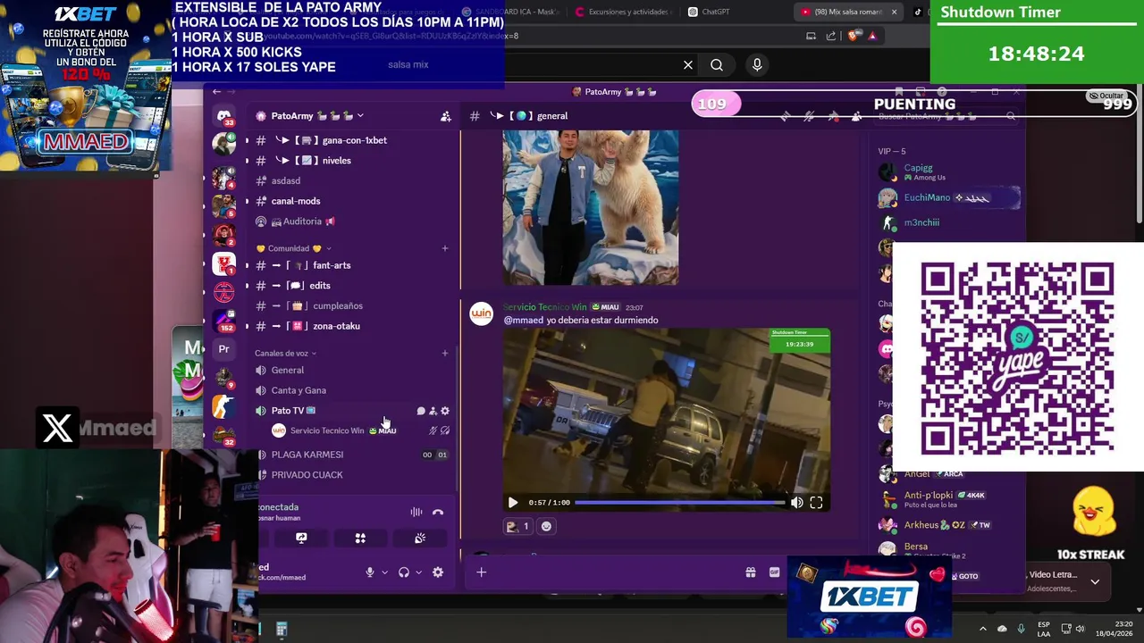Disconnect from voice call
Image resolution: width=1144 pixels, height=643 pixels.
point(438,513)
